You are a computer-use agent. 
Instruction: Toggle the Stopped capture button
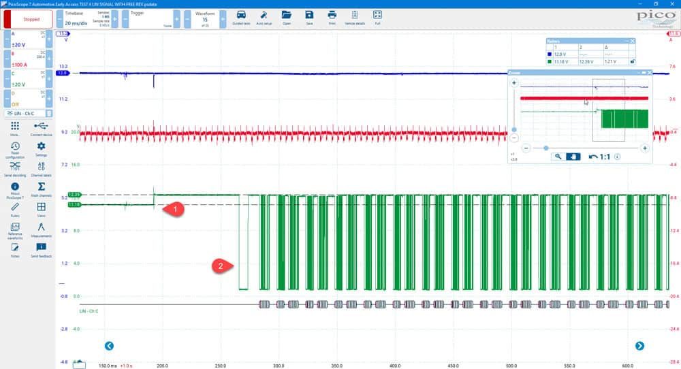28,19
